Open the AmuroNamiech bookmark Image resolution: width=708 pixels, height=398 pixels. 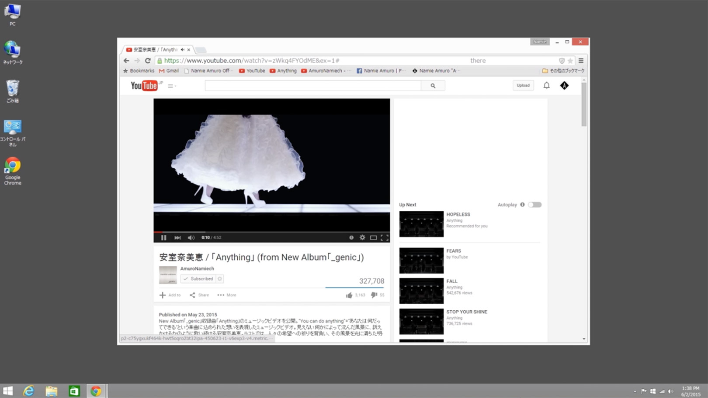point(326,71)
